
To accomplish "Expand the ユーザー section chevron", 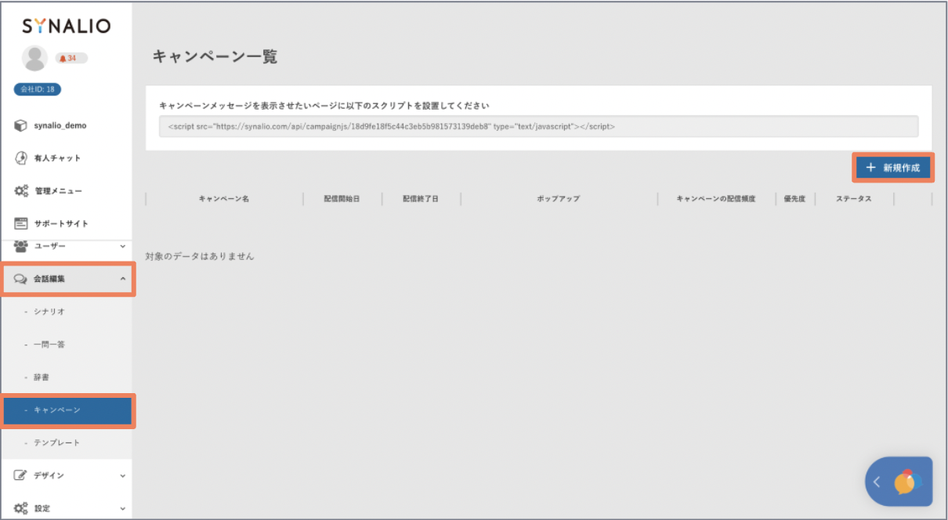I will [122, 247].
